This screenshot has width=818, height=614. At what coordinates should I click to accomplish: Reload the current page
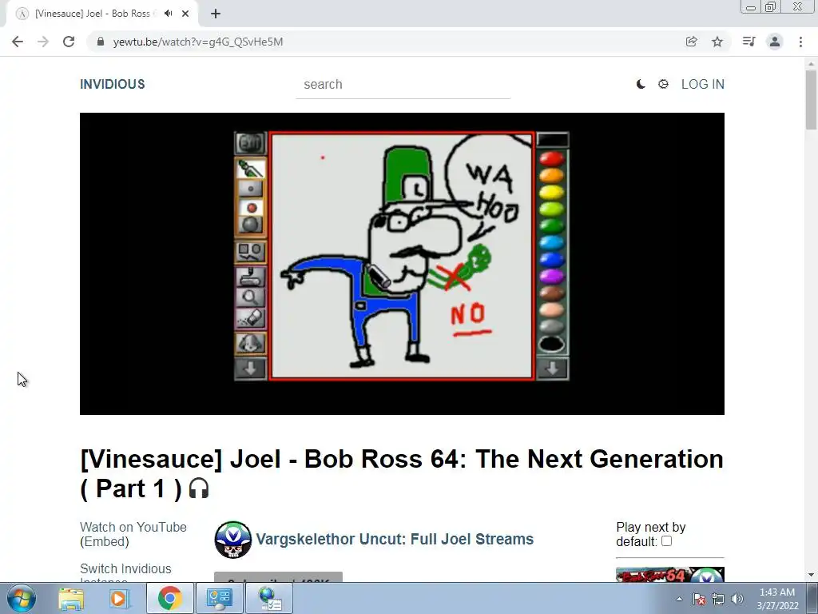coord(69,42)
